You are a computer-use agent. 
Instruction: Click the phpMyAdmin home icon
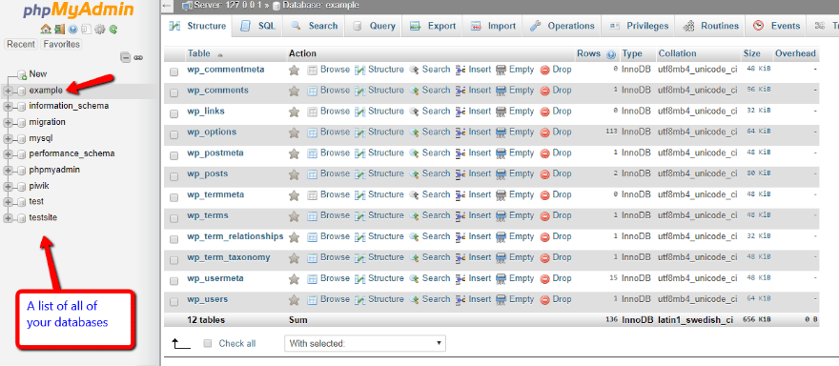(46, 30)
